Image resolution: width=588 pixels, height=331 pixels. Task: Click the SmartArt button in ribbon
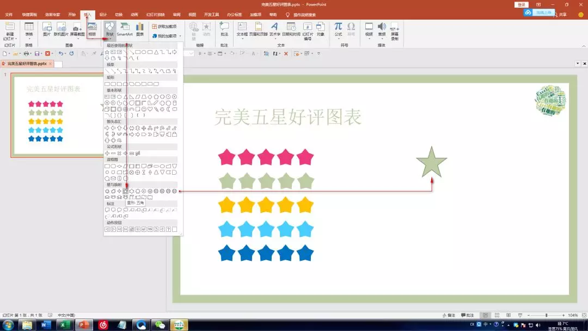click(125, 29)
